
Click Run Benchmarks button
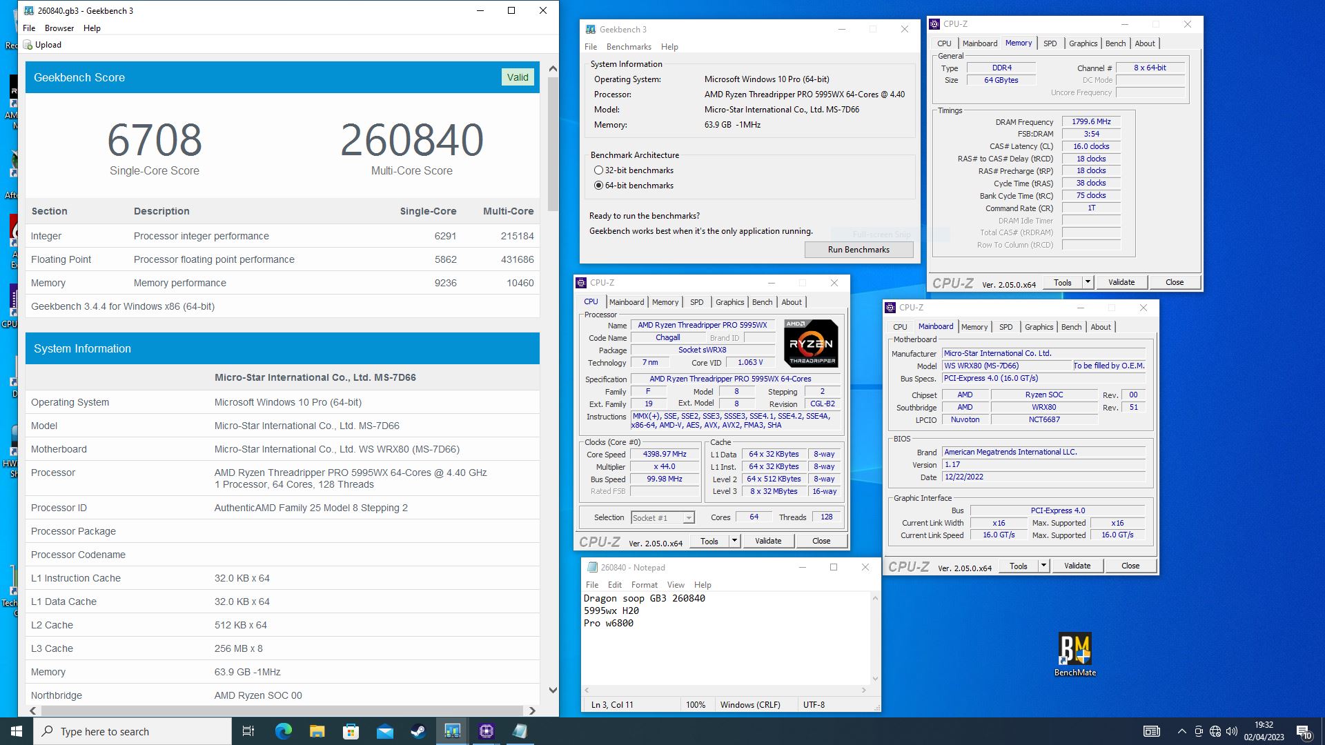[x=858, y=250]
